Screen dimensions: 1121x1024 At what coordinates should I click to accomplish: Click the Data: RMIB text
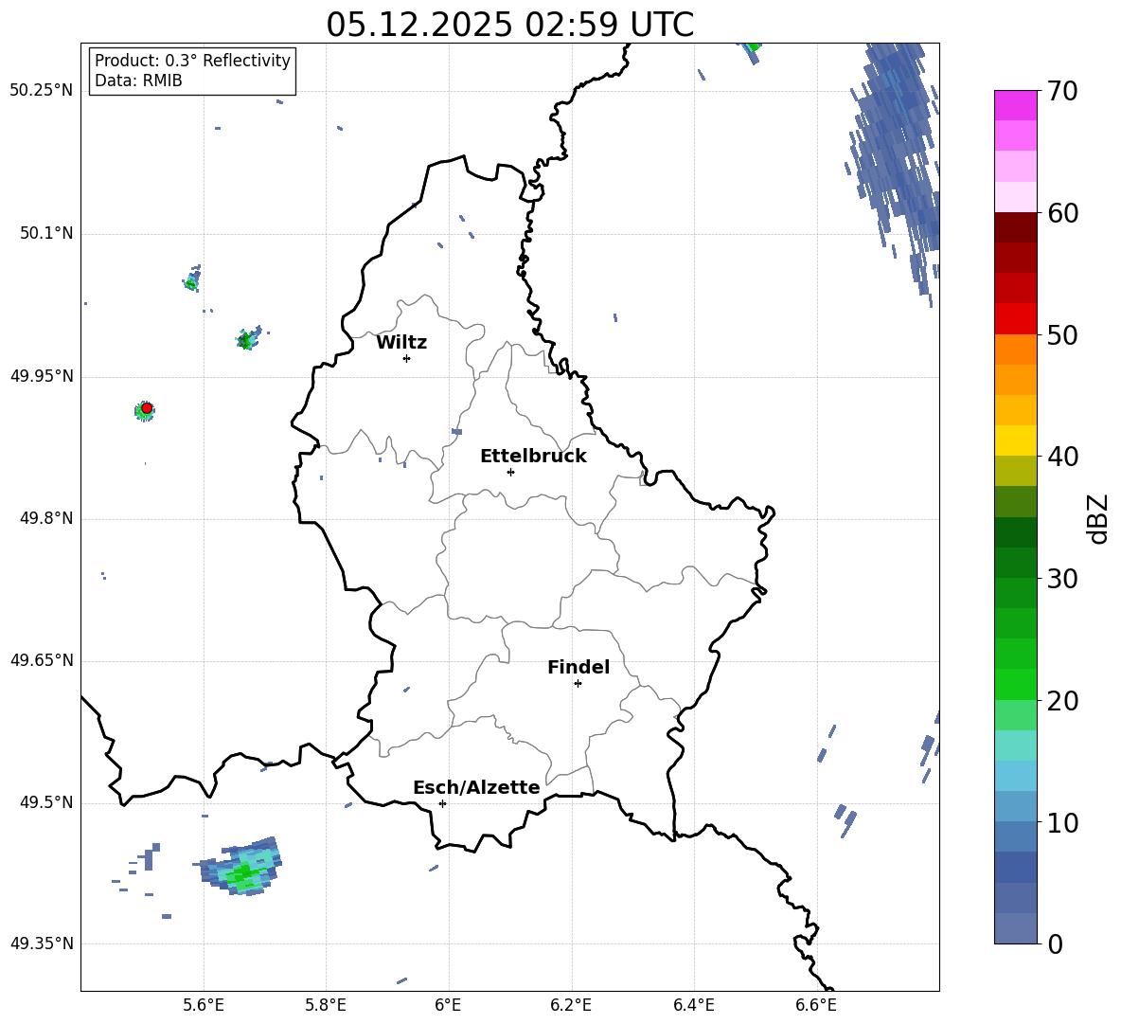pos(138,81)
